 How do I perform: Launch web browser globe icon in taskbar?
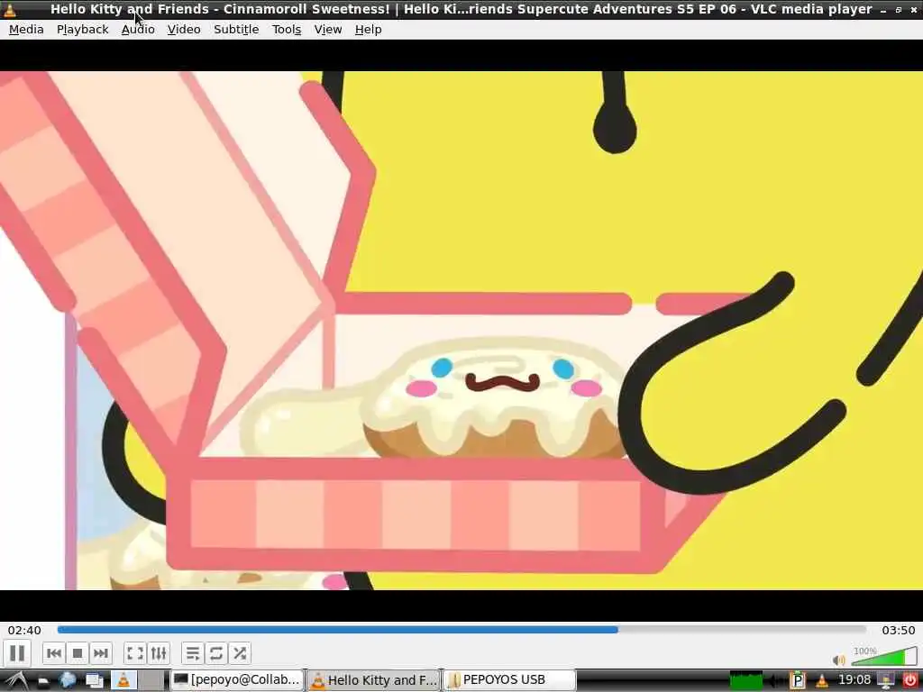click(x=68, y=680)
